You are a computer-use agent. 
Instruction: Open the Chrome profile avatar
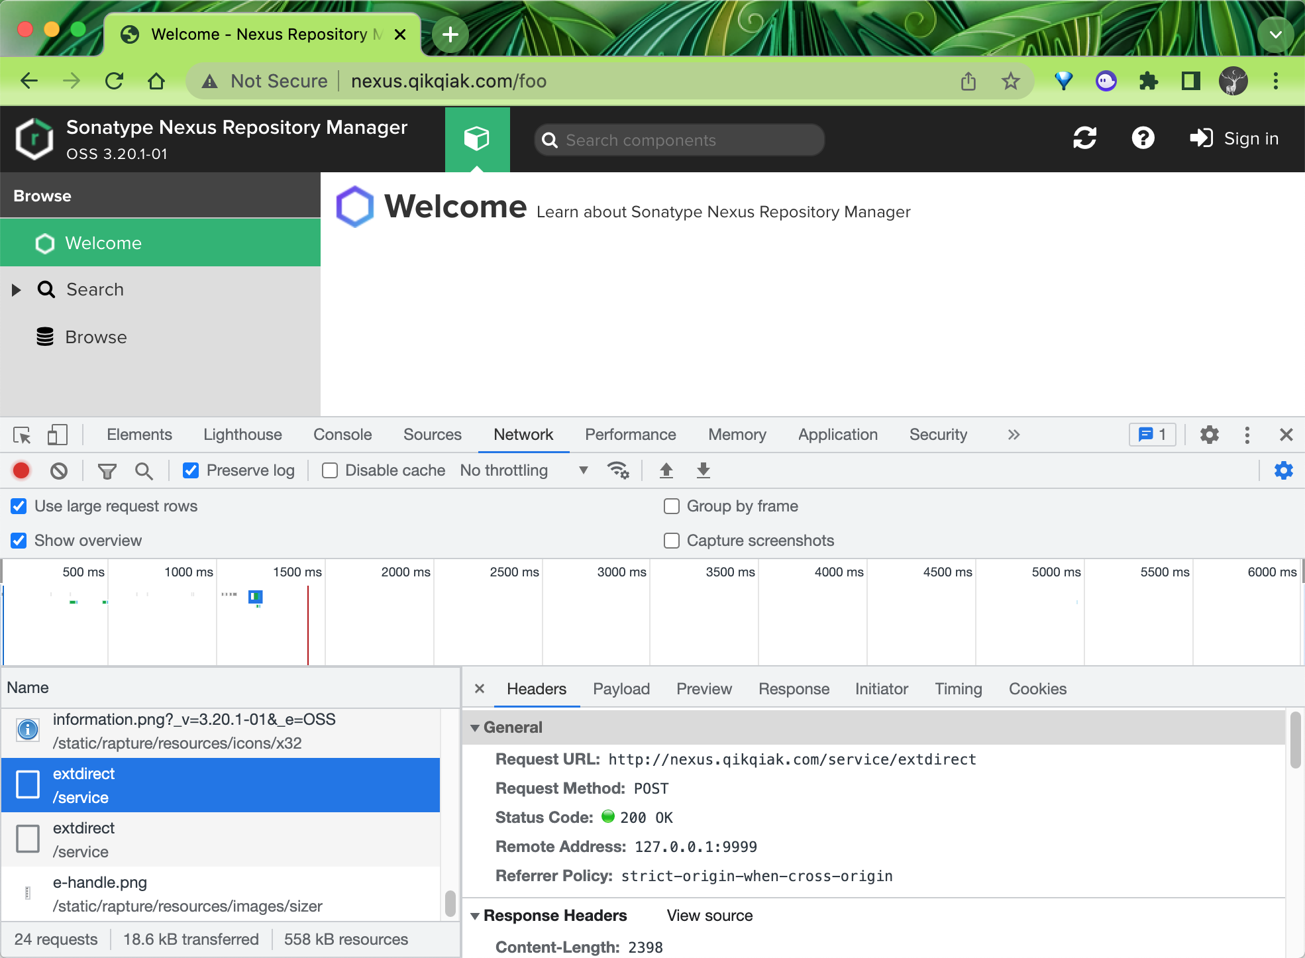coord(1233,81)
